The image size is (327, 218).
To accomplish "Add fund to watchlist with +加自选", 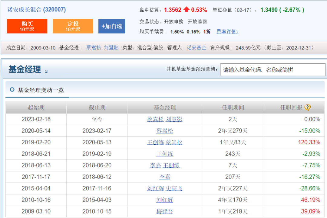I will (112, 26).
